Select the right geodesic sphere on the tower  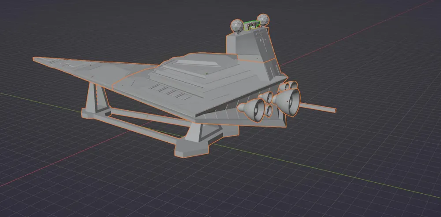pyautogui.click(x=263, y=20)
